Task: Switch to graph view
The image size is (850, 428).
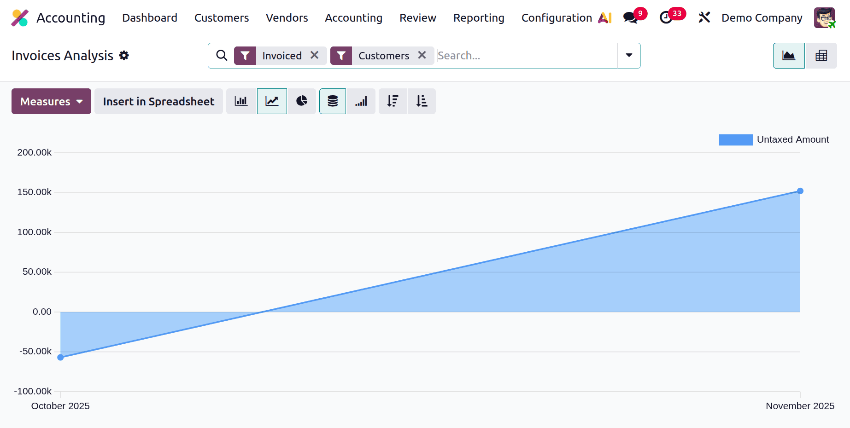Action: pos(789,56)
